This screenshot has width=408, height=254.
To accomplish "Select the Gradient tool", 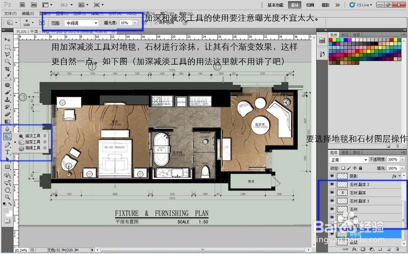I will tap(7, 121).
